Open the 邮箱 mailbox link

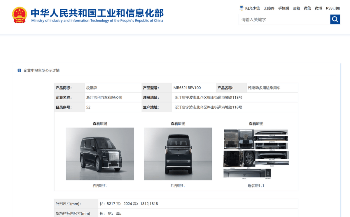[296, 8]
